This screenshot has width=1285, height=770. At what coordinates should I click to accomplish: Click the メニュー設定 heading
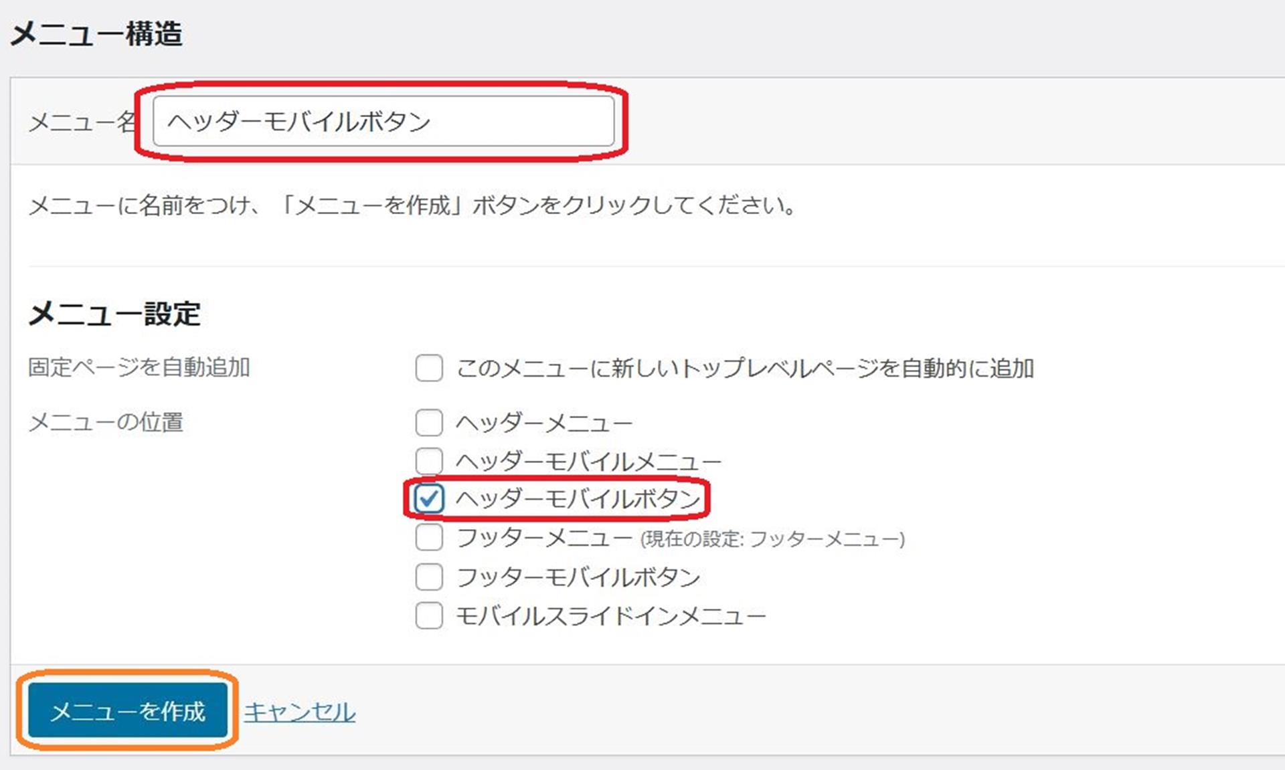click(114, 313)
